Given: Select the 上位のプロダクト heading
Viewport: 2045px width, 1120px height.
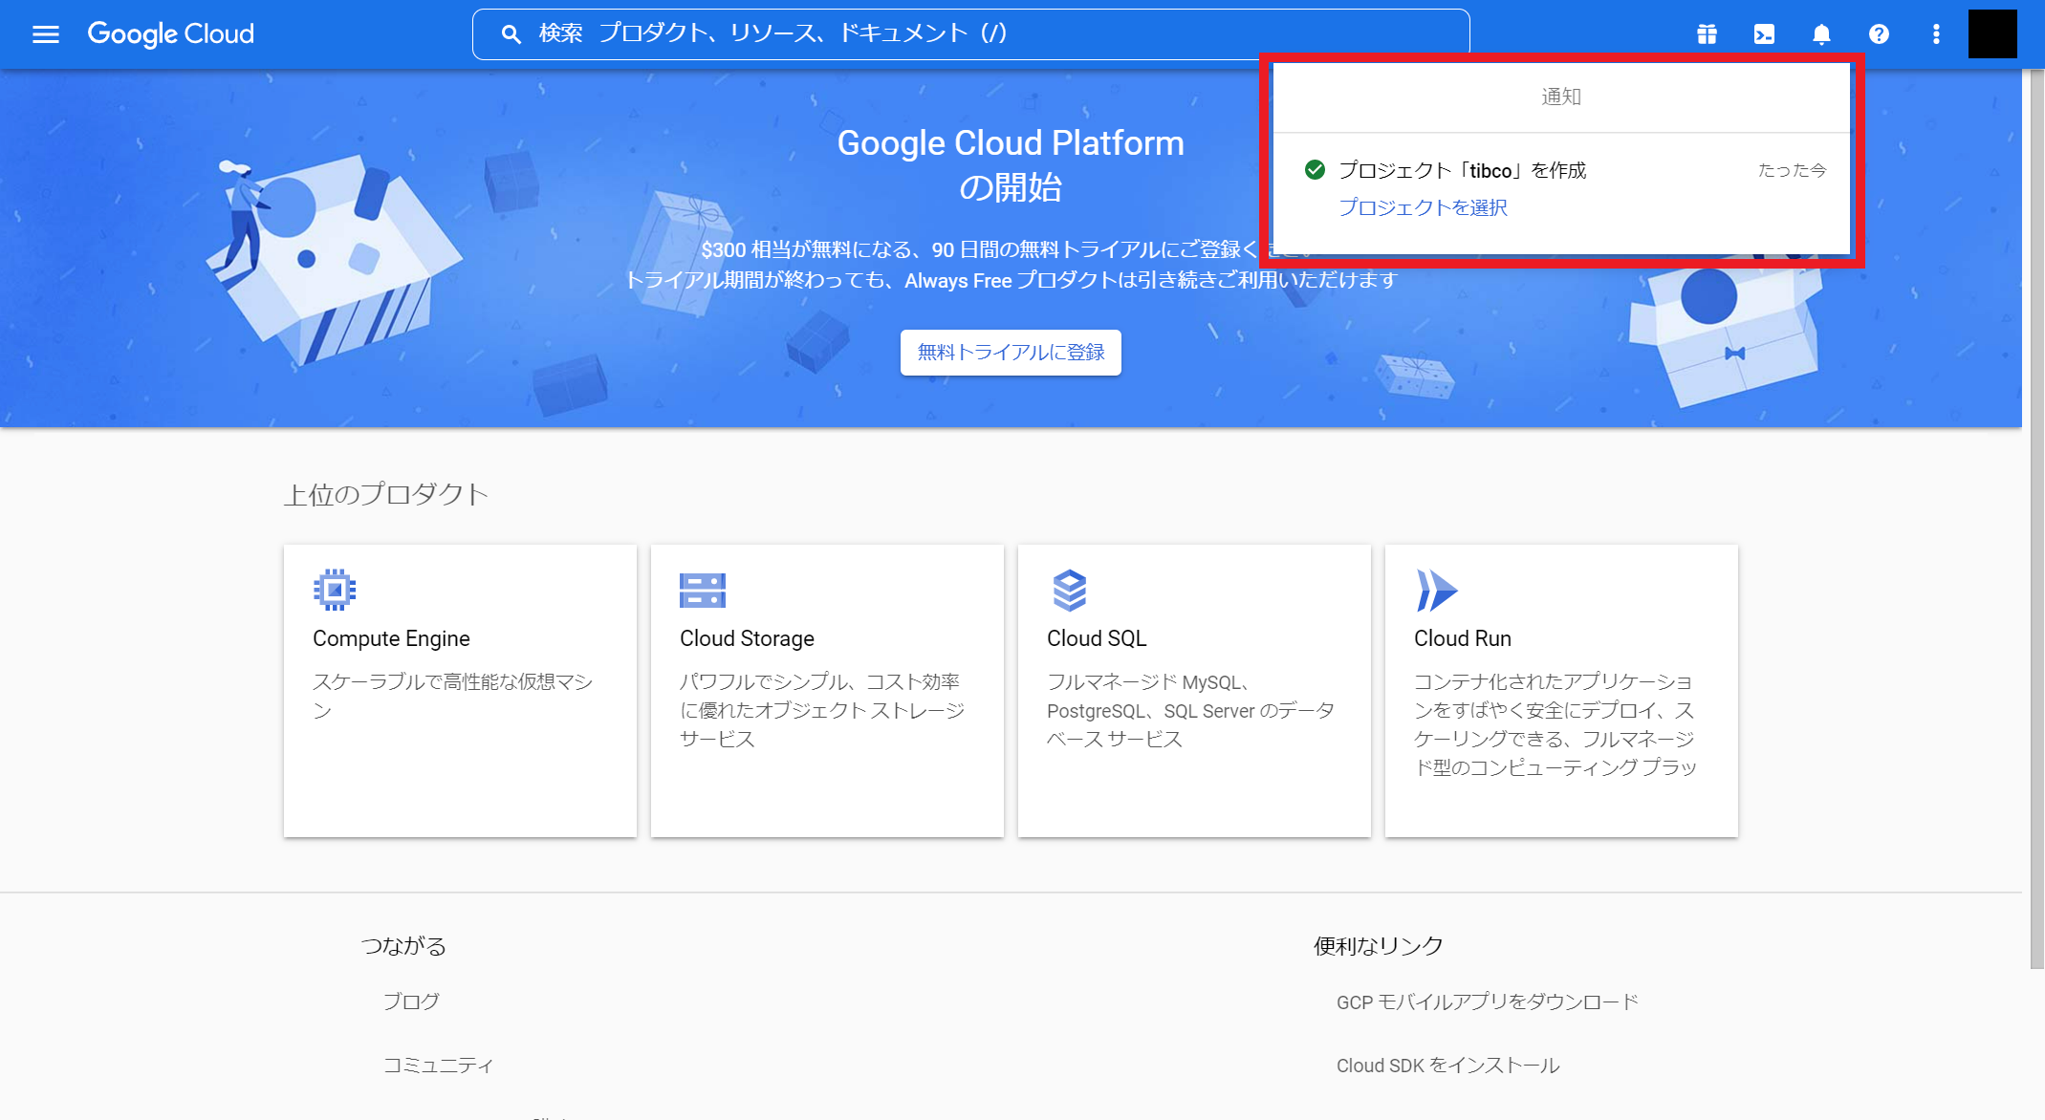Looking at the screenshot, I should (x=386, y=494).
